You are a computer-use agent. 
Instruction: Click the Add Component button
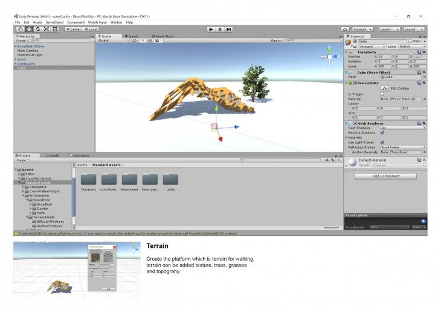coord(385,176)
